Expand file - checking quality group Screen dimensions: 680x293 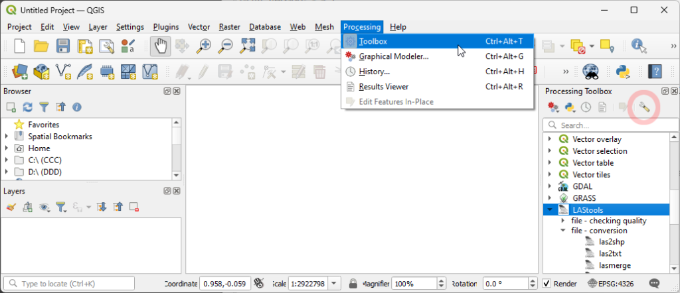[x=563, y=221]
